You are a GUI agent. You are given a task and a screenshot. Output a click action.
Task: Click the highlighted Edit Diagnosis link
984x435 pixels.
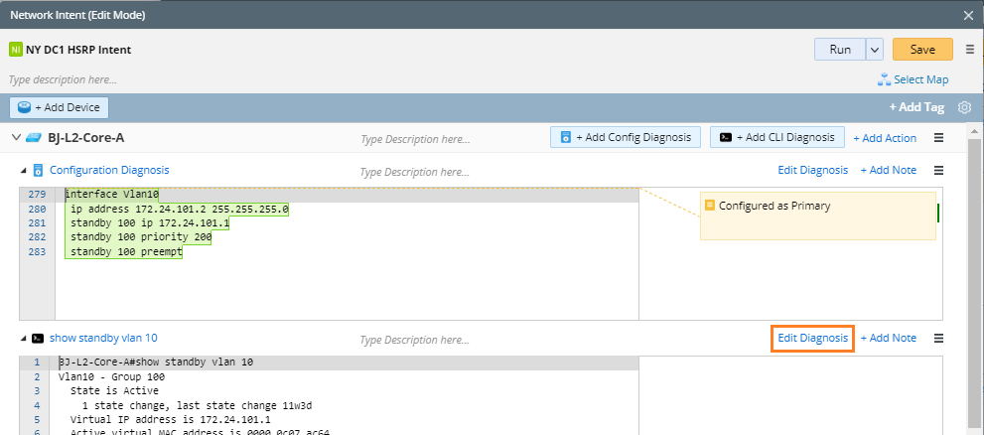(812, 338)
